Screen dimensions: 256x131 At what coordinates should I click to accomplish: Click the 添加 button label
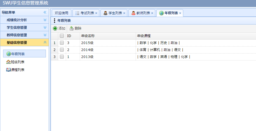[62, 28]
